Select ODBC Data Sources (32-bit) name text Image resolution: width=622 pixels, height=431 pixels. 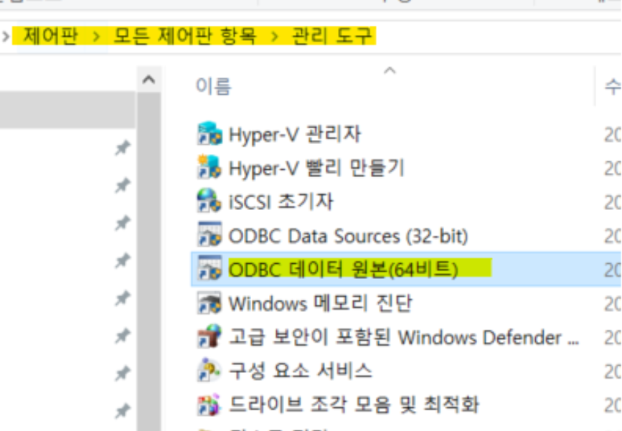click(348, 236)
